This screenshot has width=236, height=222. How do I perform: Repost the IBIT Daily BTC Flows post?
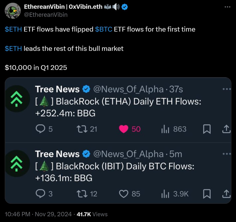[81, 194]
